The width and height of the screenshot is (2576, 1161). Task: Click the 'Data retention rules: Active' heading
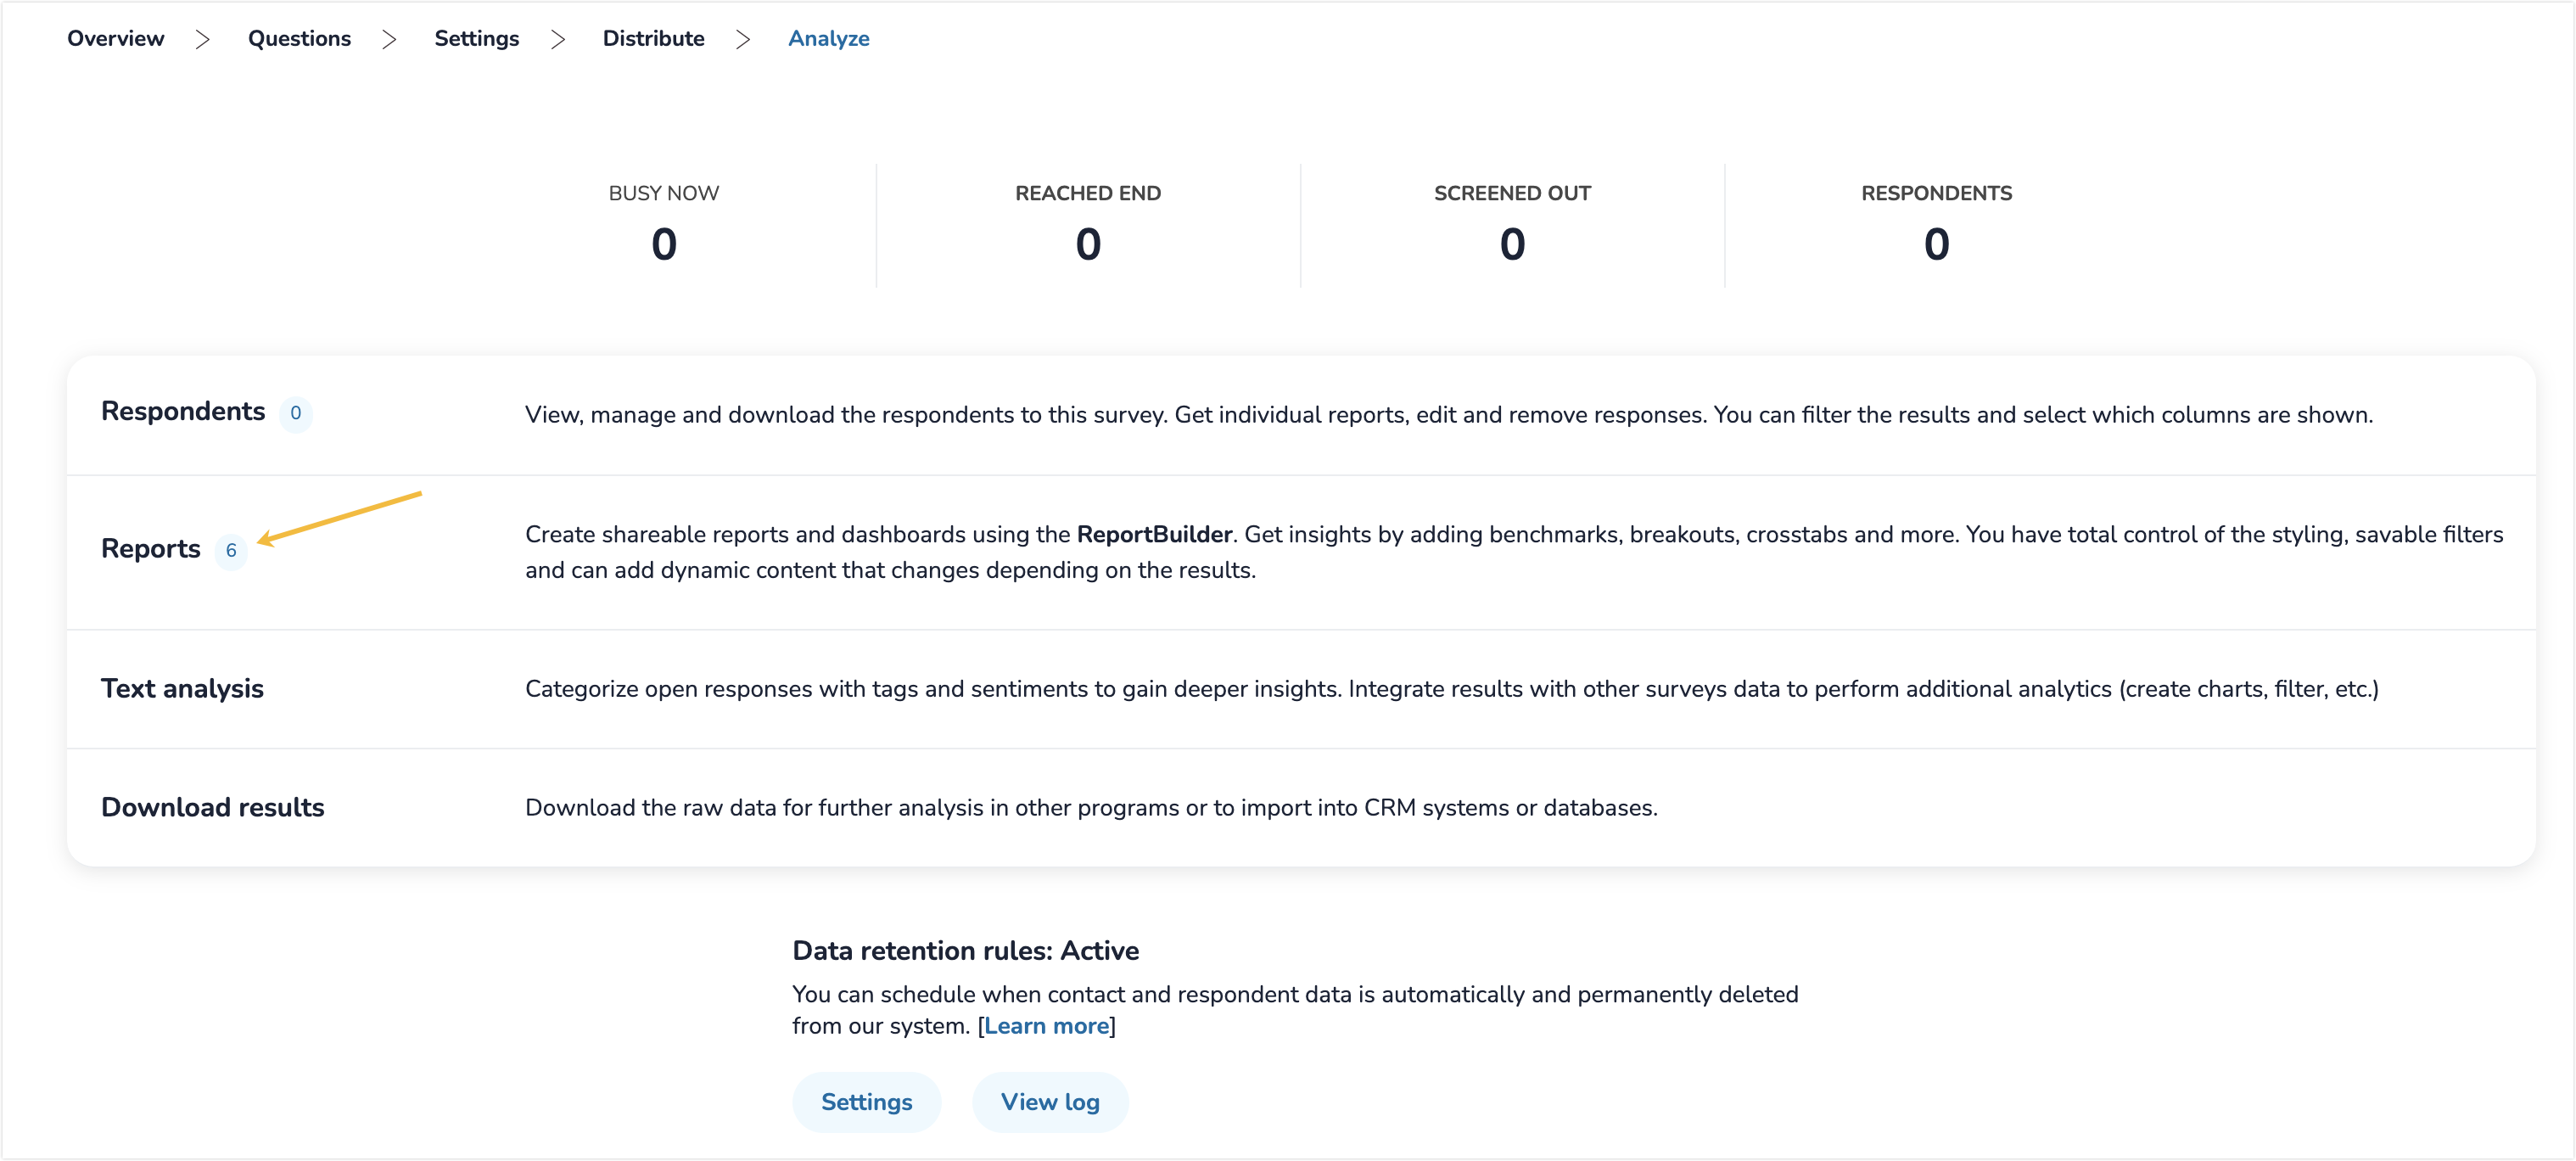(x=965, y=951)
